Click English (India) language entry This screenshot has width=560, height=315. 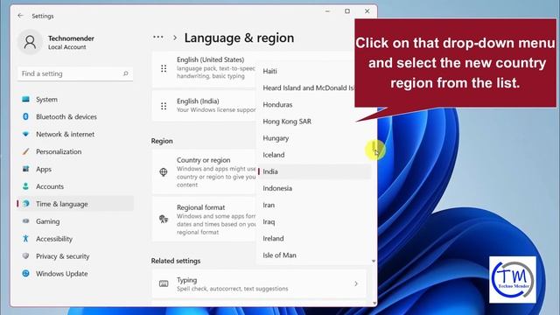[198, 101]
